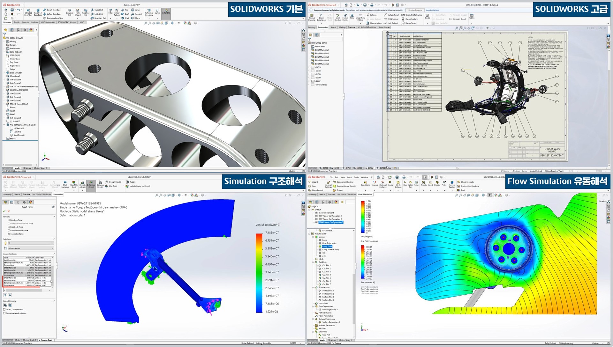
Task: Click Revolved Boss/Base tool icon
Action: point(38,12)
